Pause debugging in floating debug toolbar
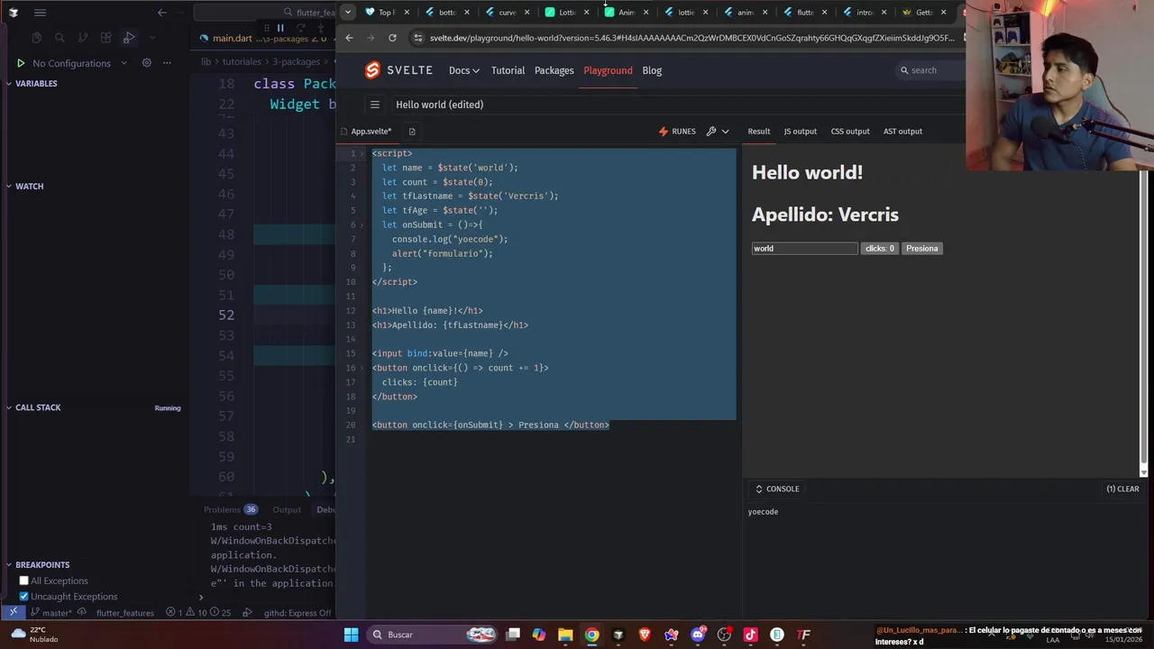This screenshot has height=649, width=1154. 280,28
